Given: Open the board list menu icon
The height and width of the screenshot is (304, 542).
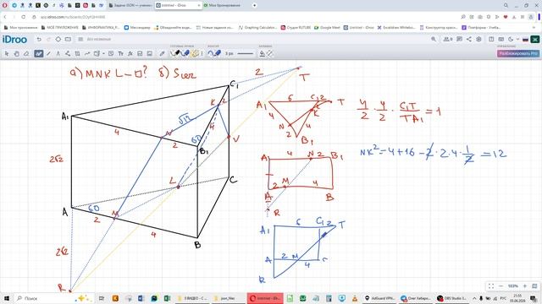Looking at the screenshot, I should [80, 40].
